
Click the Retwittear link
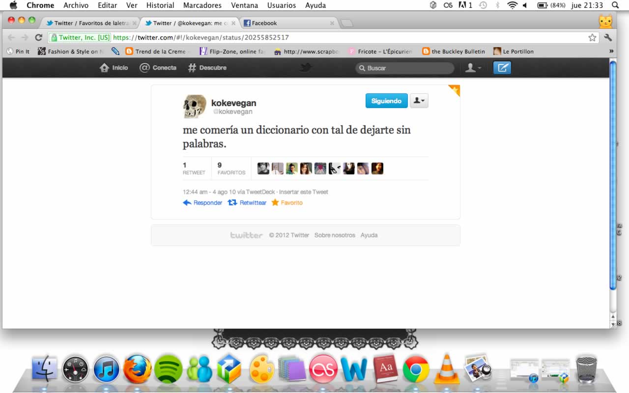click(247, 202)
